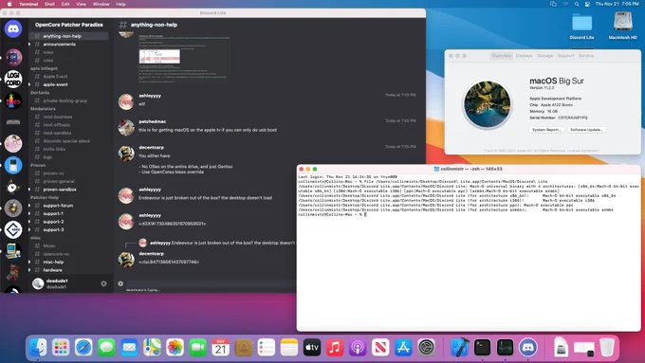The height and width of the screenshot is (363, 645).
Task: Expand the misc-help channel arrow
Action: click(29, 262)
